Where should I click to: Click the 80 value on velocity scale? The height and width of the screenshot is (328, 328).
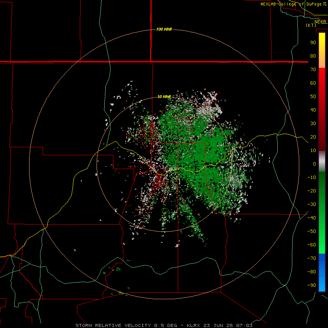313,56
